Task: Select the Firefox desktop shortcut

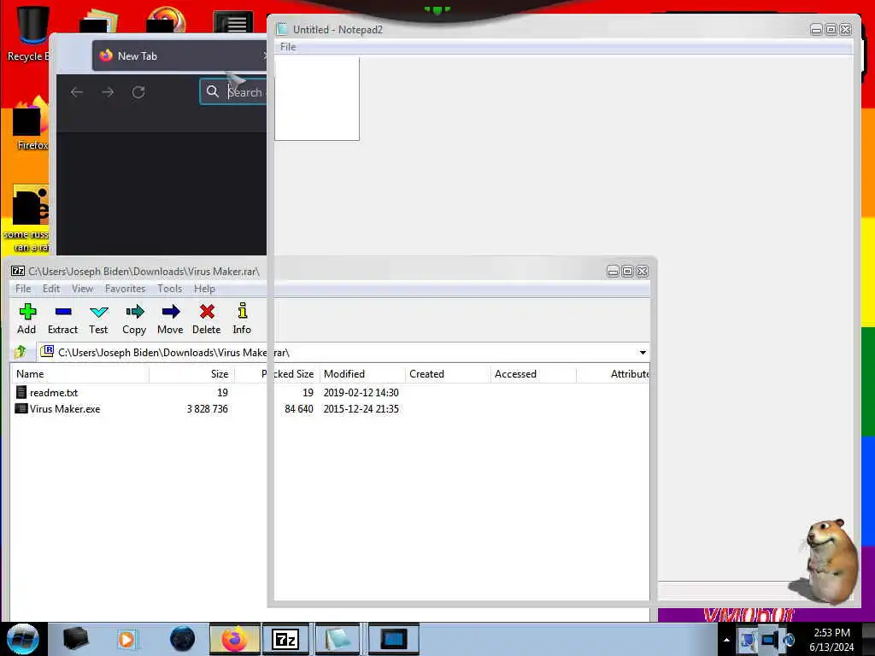Action: (32, 124)
